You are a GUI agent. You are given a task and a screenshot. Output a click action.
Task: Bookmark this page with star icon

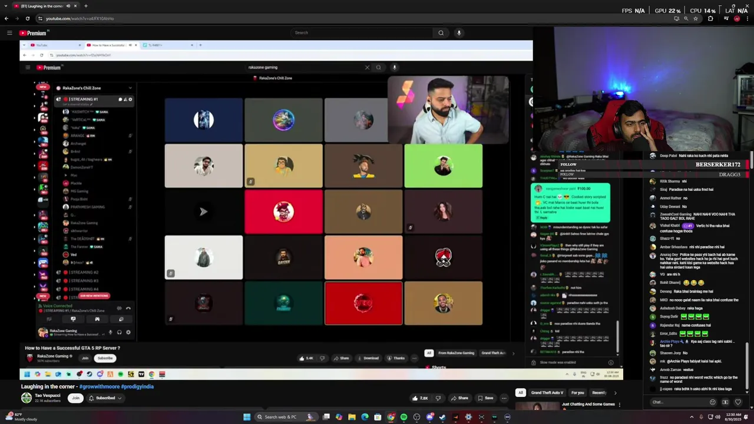pyautogui.click(x=696, y=18)
